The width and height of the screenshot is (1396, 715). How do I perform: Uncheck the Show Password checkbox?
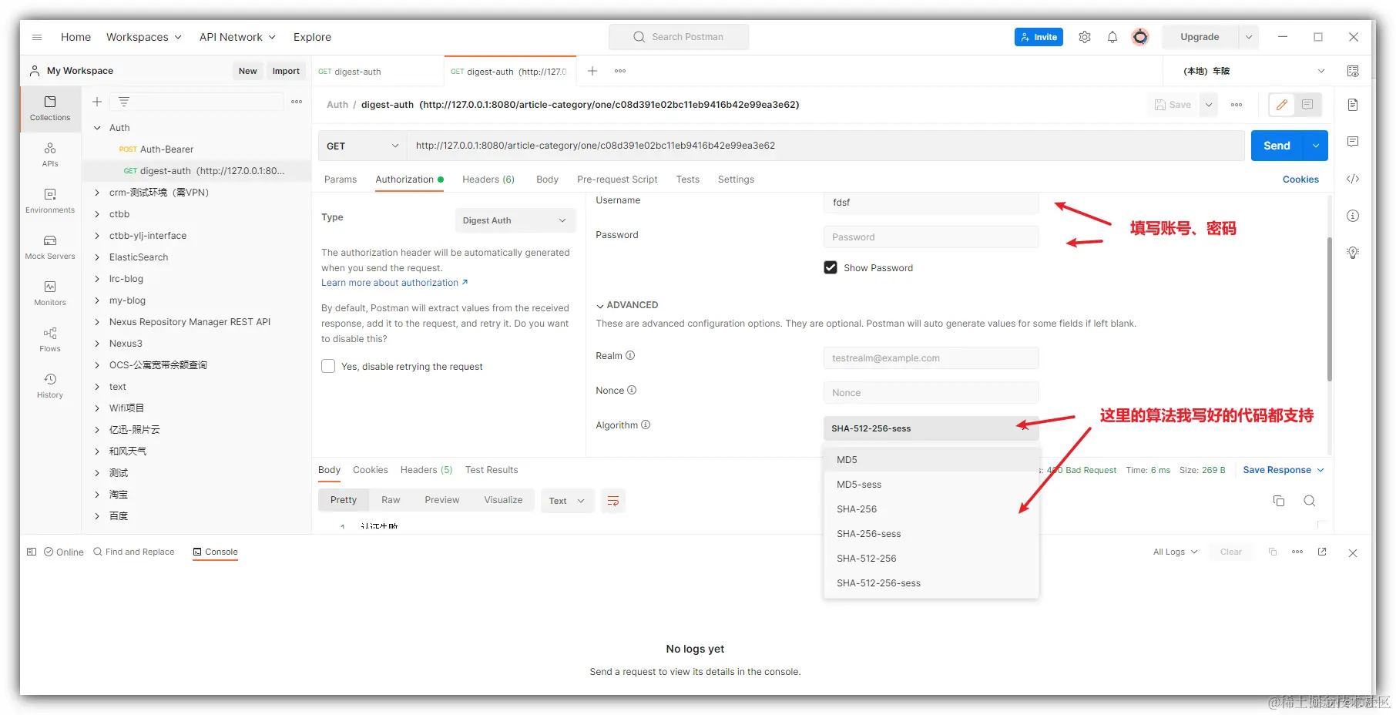(x=831, y=267)
